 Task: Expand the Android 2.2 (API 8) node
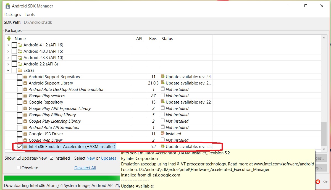[8, 64]
